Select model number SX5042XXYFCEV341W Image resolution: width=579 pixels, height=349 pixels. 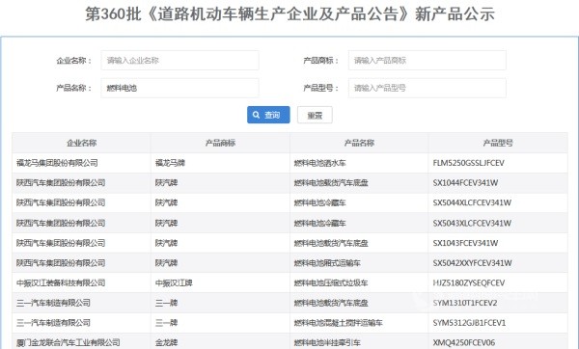coord(472,263)
